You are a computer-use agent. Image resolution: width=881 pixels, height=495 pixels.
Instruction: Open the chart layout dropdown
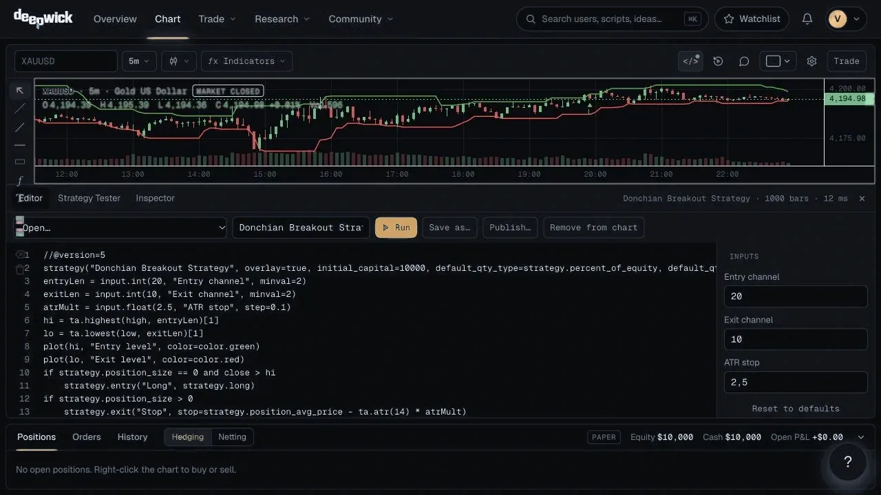[x=778, y=61]
